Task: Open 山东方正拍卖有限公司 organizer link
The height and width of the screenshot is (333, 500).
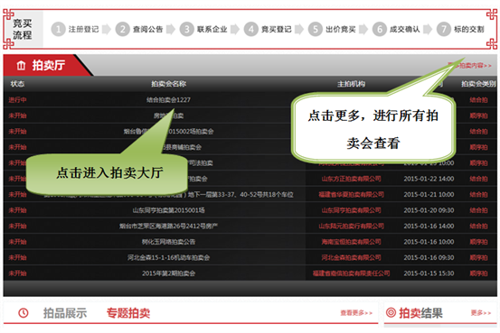Action: (351, 179)
